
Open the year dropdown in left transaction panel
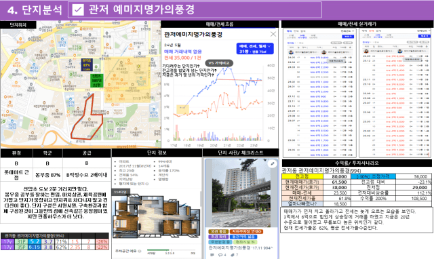(x=348, y=31)
